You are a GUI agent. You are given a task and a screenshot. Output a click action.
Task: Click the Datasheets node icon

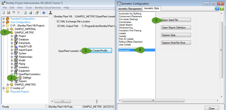pyautogui.click(x=16, y=43)
